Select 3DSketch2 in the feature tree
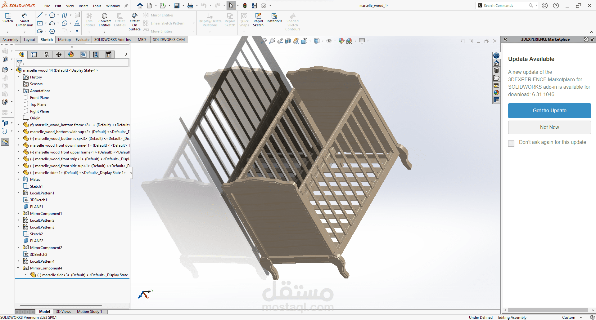 pyautogui.click(x=38, y=255)
